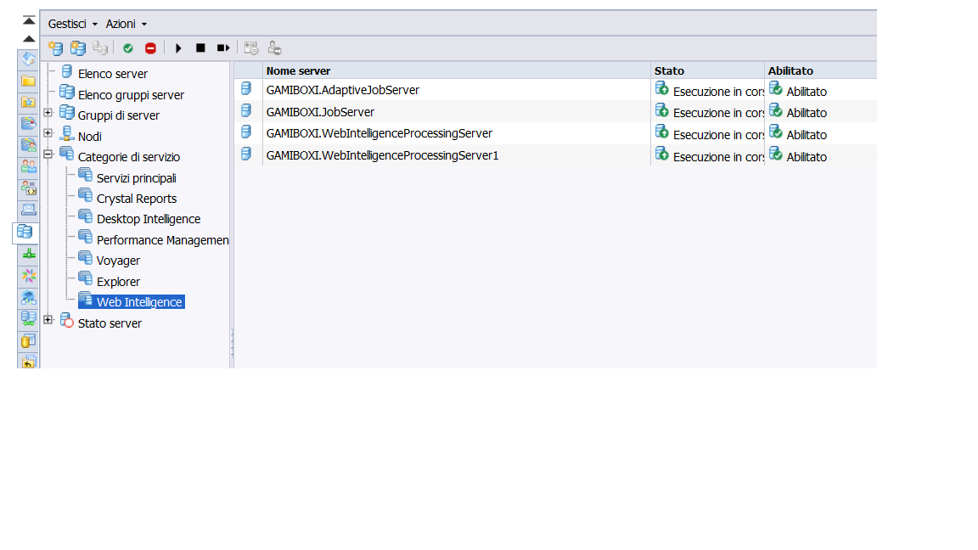Image resolution: width=978 pixels, height=550 pixels.
Task: Click the scroll-up arrow in sidebar
Action: (29, 39)
